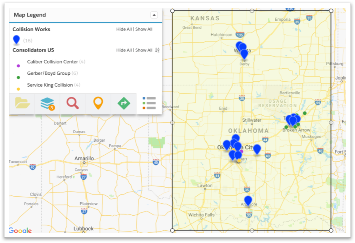Toggle Caliber Collision Center purple dot
Viewport: 355px width, 243px height.
coord(18,66)
